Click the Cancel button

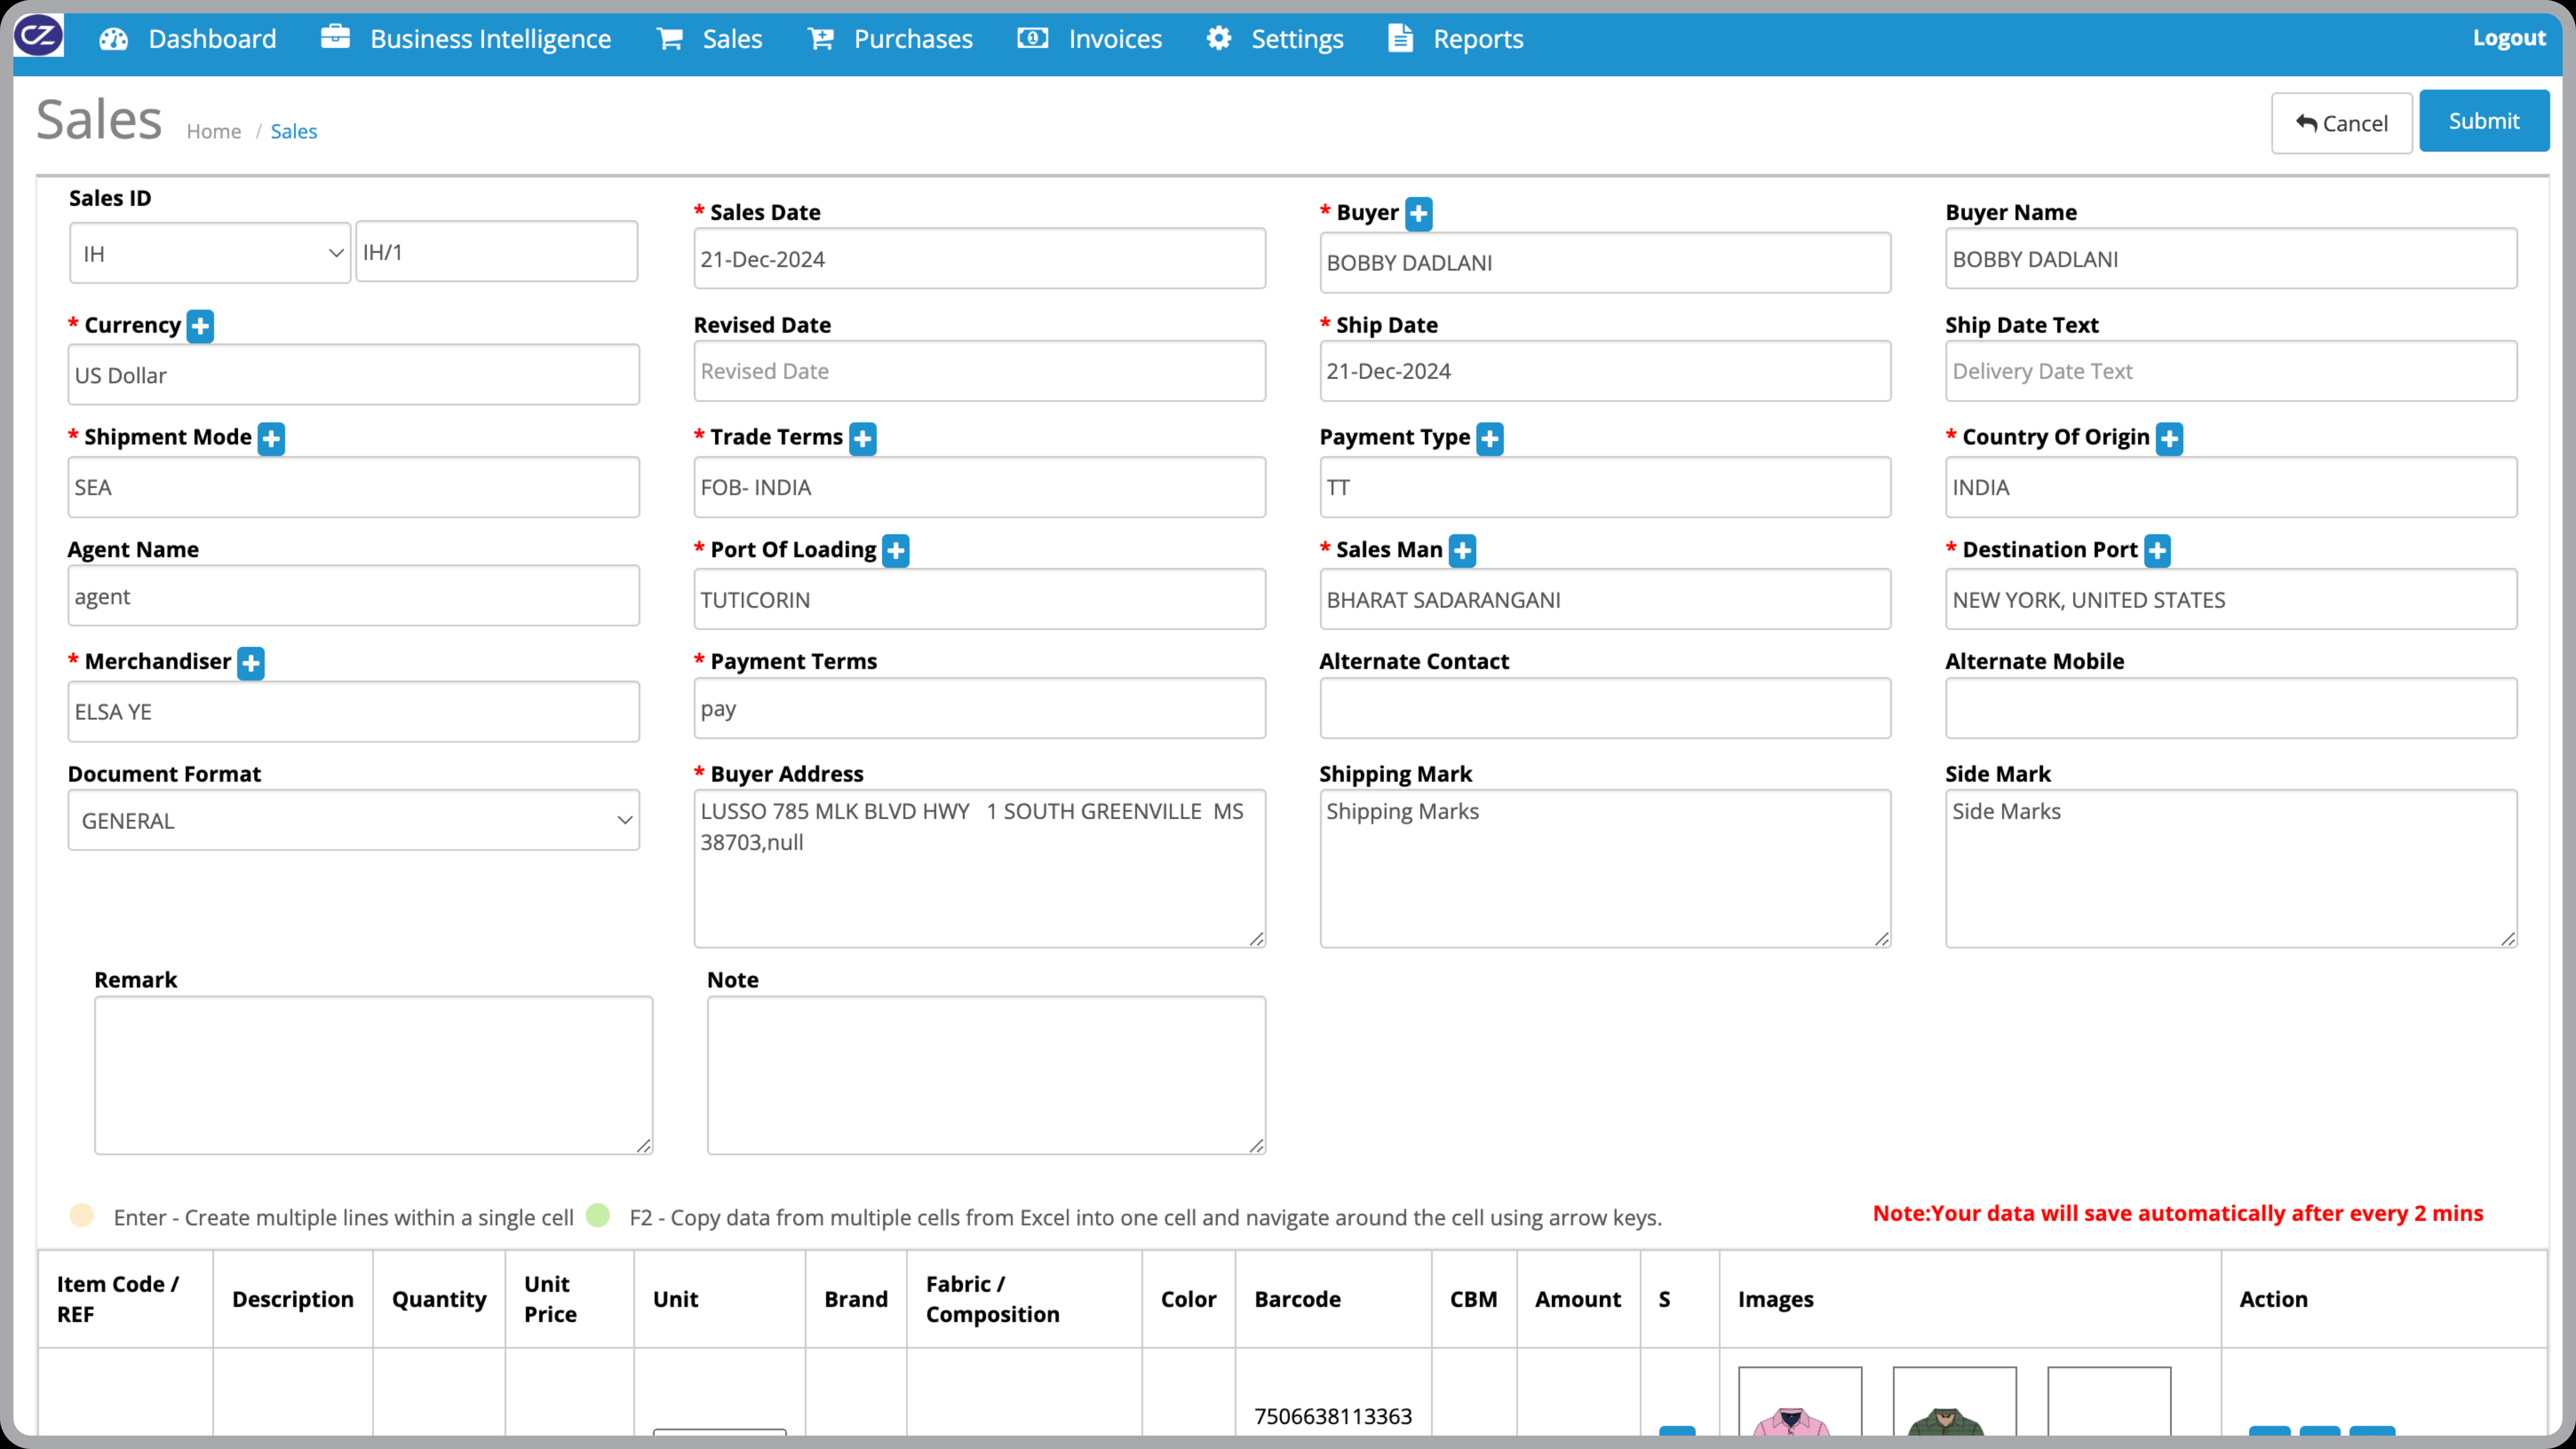[2341, 123]
